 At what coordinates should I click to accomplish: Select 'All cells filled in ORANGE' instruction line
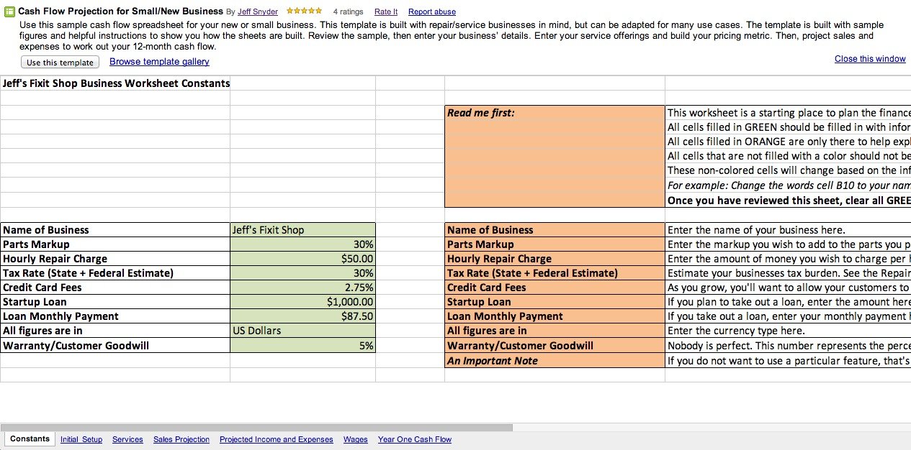click(x=788, y=142)
